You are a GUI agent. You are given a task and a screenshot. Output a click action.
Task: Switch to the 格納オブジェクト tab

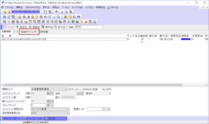click(x=29, y=32)
